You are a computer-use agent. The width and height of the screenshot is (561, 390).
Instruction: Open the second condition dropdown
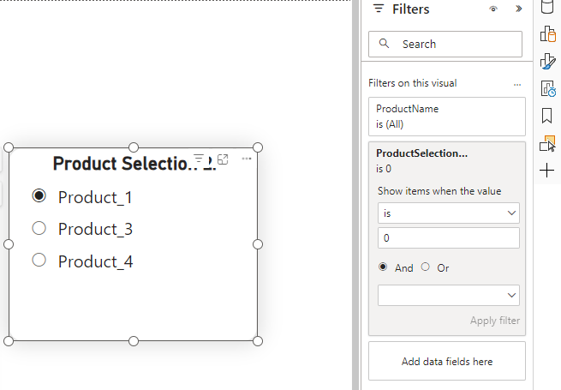449,295
